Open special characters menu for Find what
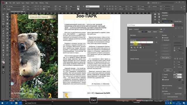The image size is (187, 105). pyautogui.click(x=157, y=38)
